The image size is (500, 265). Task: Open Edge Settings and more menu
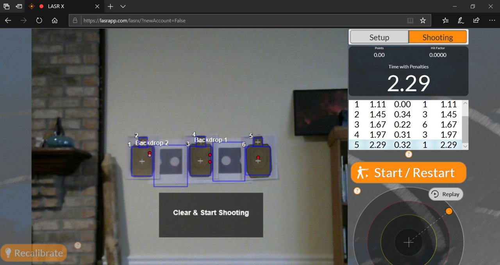pos(492,20)
